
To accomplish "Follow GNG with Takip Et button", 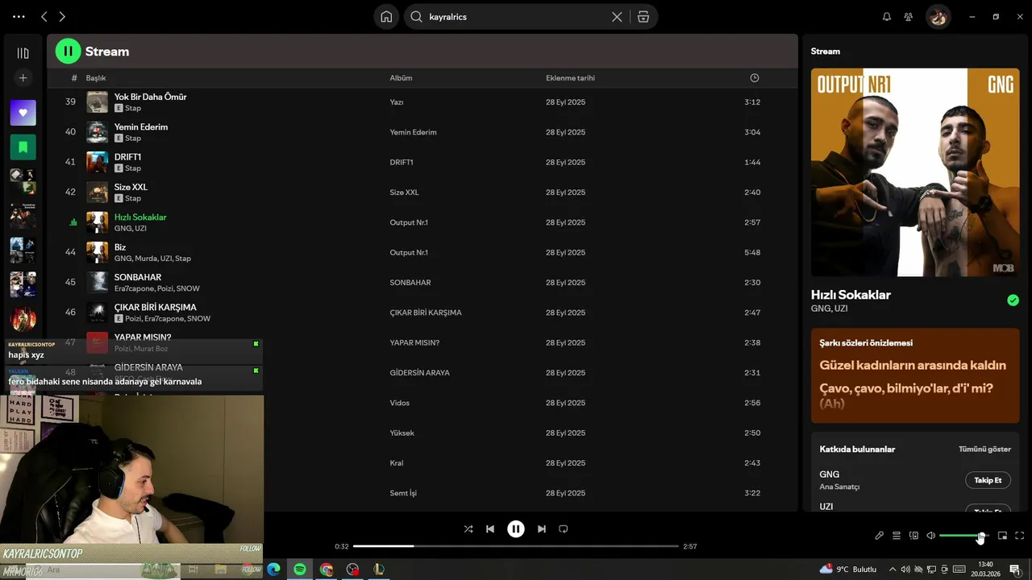I will [988, 480].
